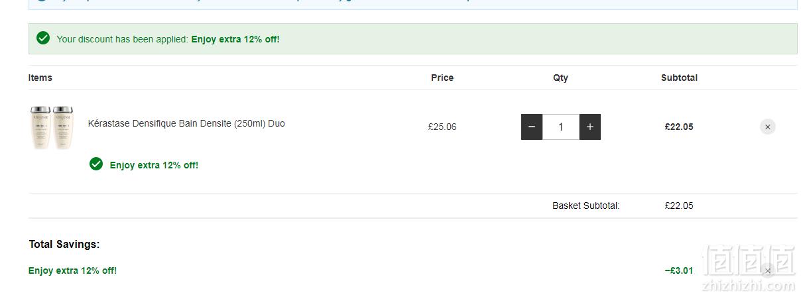Click the checkmark beside the product's 12% offer
Screen dimensions: 801x297
(x=96, y=164)
